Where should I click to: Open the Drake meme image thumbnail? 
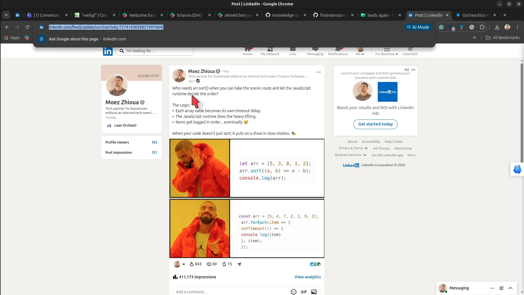[x=247, y=198]
